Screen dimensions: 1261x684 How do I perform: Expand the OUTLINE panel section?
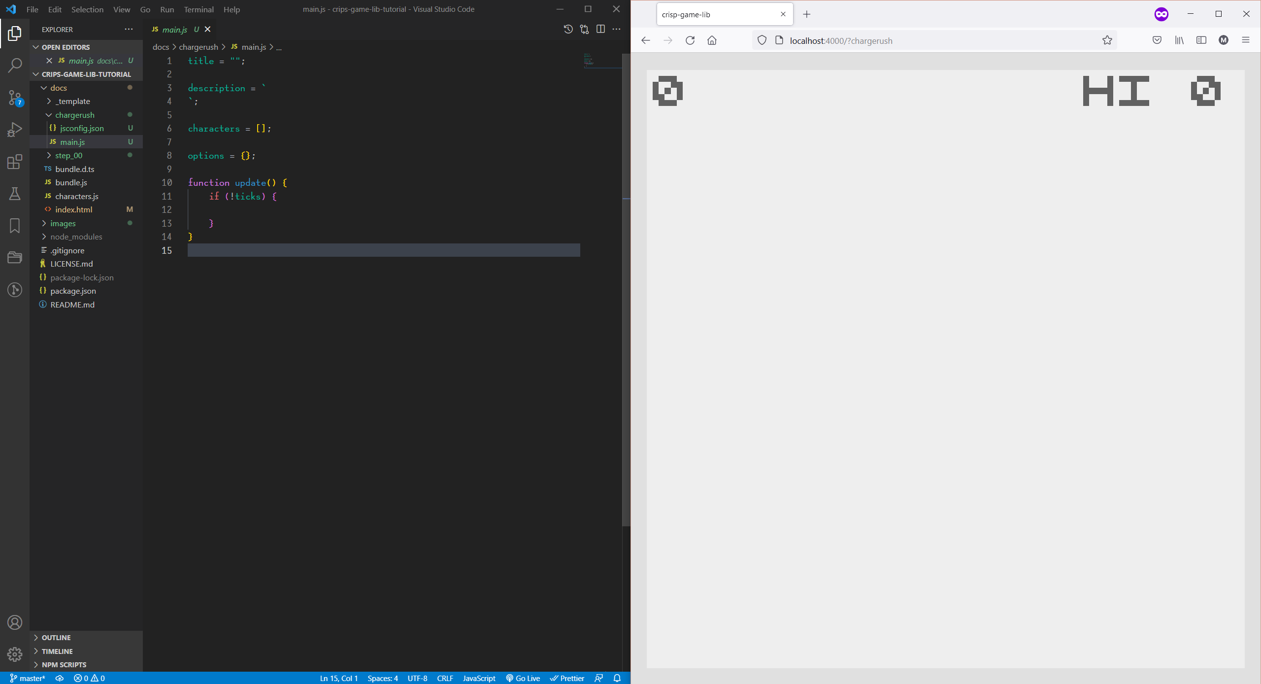click(56, 638)
